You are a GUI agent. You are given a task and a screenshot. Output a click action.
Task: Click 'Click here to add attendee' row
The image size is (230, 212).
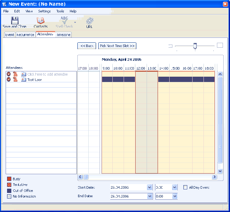point(41,74)
